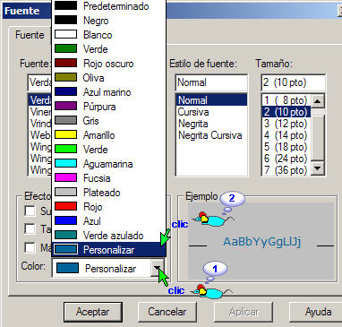Select Aguamarina color entry
This screenshot has height=327, width=342.
(109, 164)
